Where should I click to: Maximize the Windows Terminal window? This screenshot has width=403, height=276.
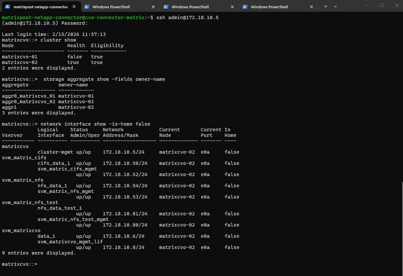point(382,5)
